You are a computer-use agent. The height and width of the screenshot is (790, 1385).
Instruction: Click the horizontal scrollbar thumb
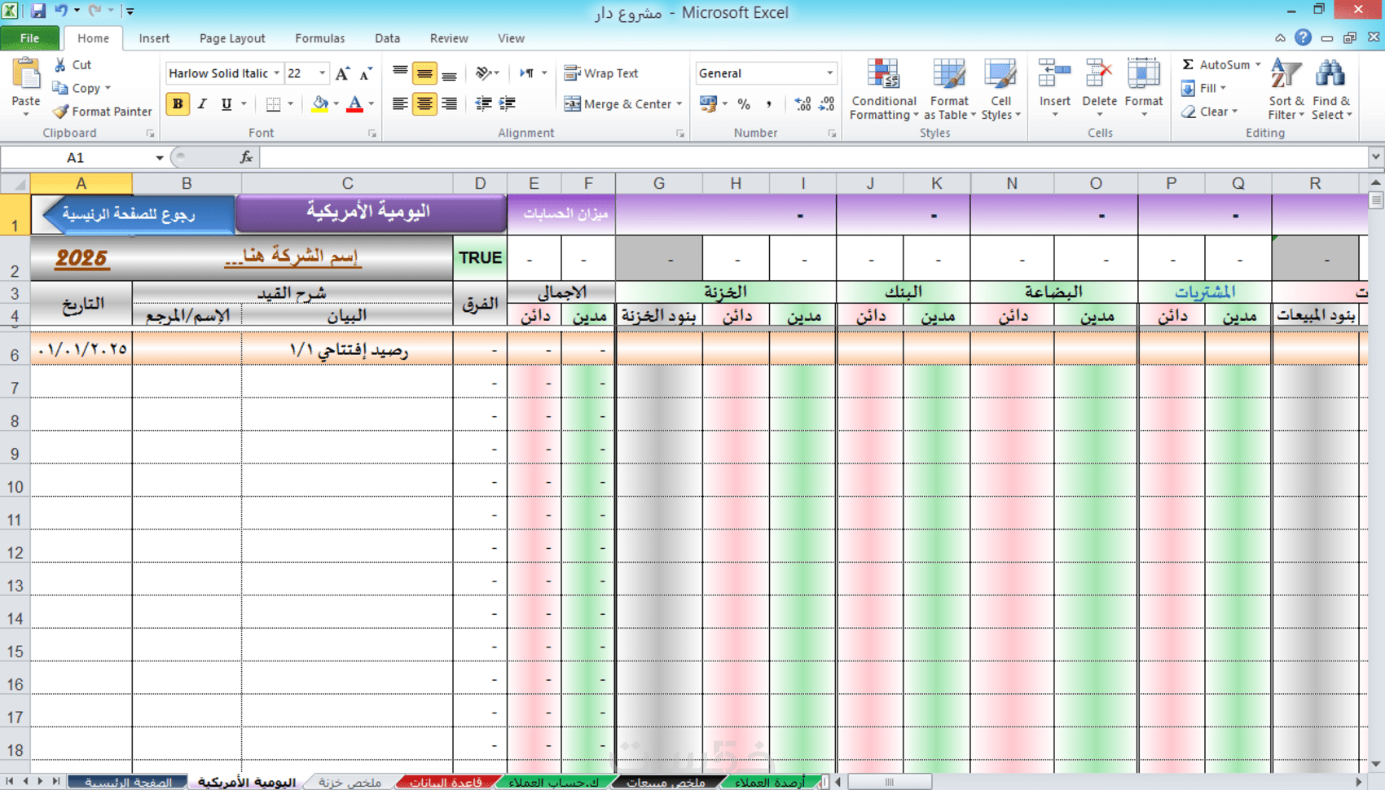(x=889, y=782)
